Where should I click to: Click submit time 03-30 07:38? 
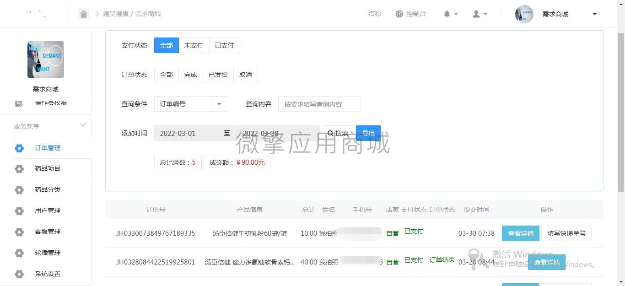(x=476, y=233)
